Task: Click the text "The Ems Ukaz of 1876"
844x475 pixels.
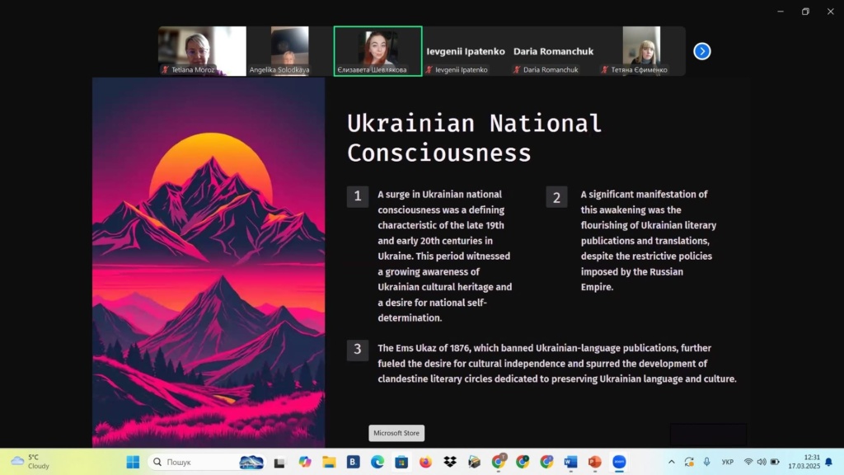Action: [x=422, y=349]
